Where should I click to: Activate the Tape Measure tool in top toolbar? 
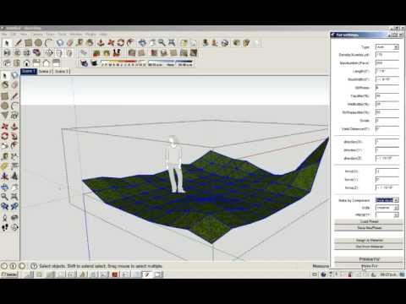[80, 43]
